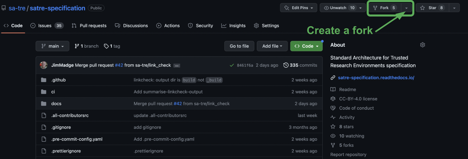Viewport: 468px width, 159px height.
Task: Open the ci folder
Action: tap(53, 92)
